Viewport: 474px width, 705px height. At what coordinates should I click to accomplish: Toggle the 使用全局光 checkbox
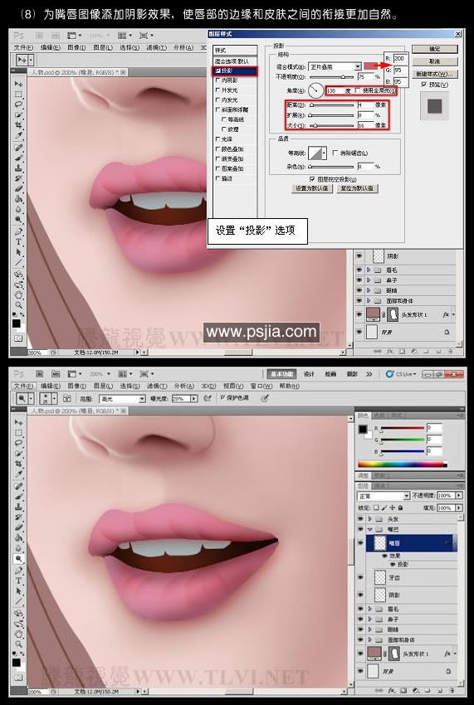coord(358,90)
